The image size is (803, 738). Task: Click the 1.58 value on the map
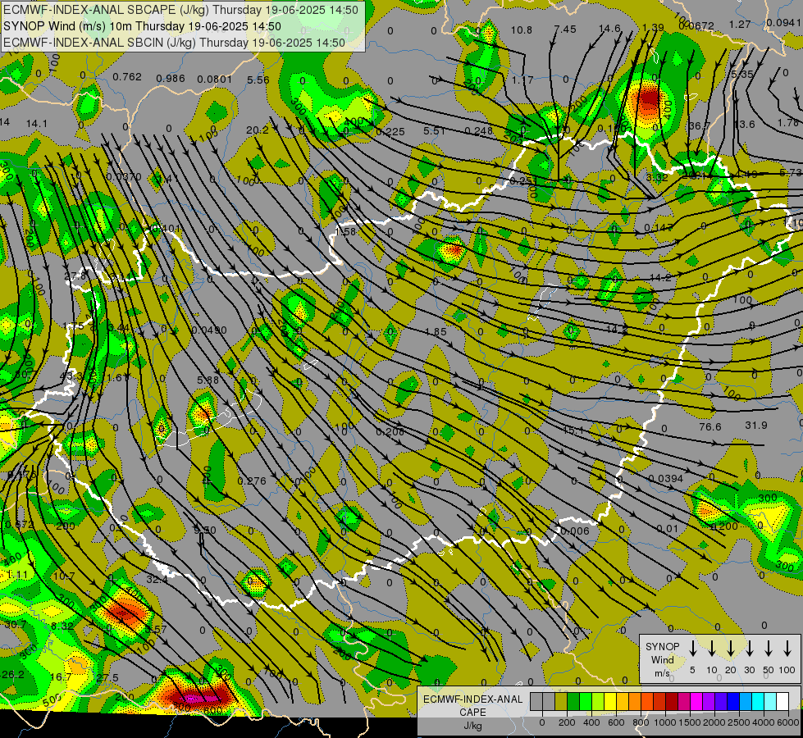tap(345, 231)
